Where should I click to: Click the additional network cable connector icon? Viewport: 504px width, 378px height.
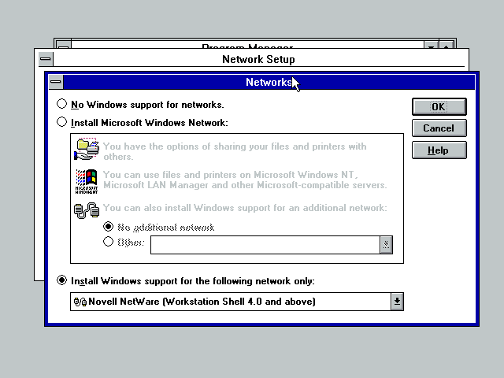coord(87,210)
